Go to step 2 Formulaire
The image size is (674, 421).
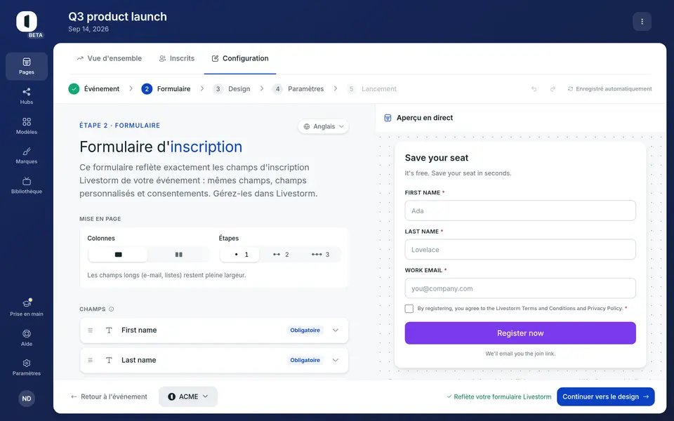coord(166,89)
